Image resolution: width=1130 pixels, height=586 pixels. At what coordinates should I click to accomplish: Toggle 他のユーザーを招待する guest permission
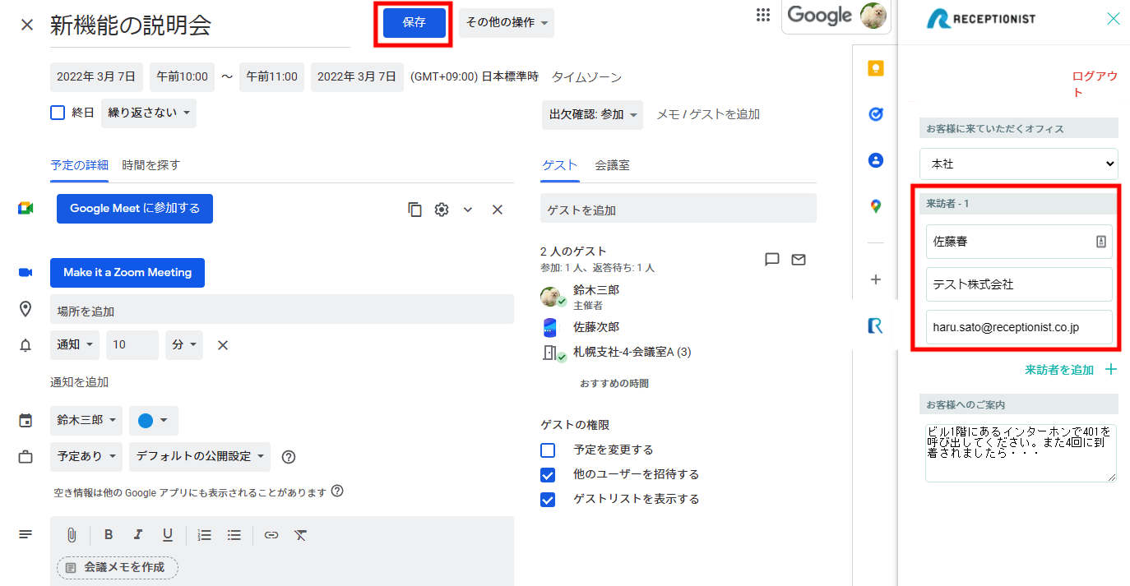pyautogui.click(x=548, y=475)
